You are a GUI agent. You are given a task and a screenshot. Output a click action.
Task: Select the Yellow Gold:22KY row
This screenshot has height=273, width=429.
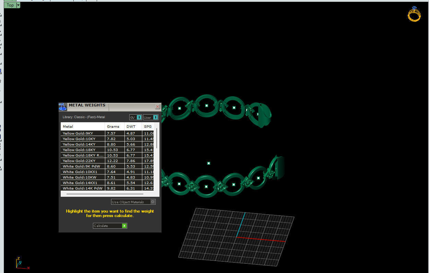click(x=108, y=161)
